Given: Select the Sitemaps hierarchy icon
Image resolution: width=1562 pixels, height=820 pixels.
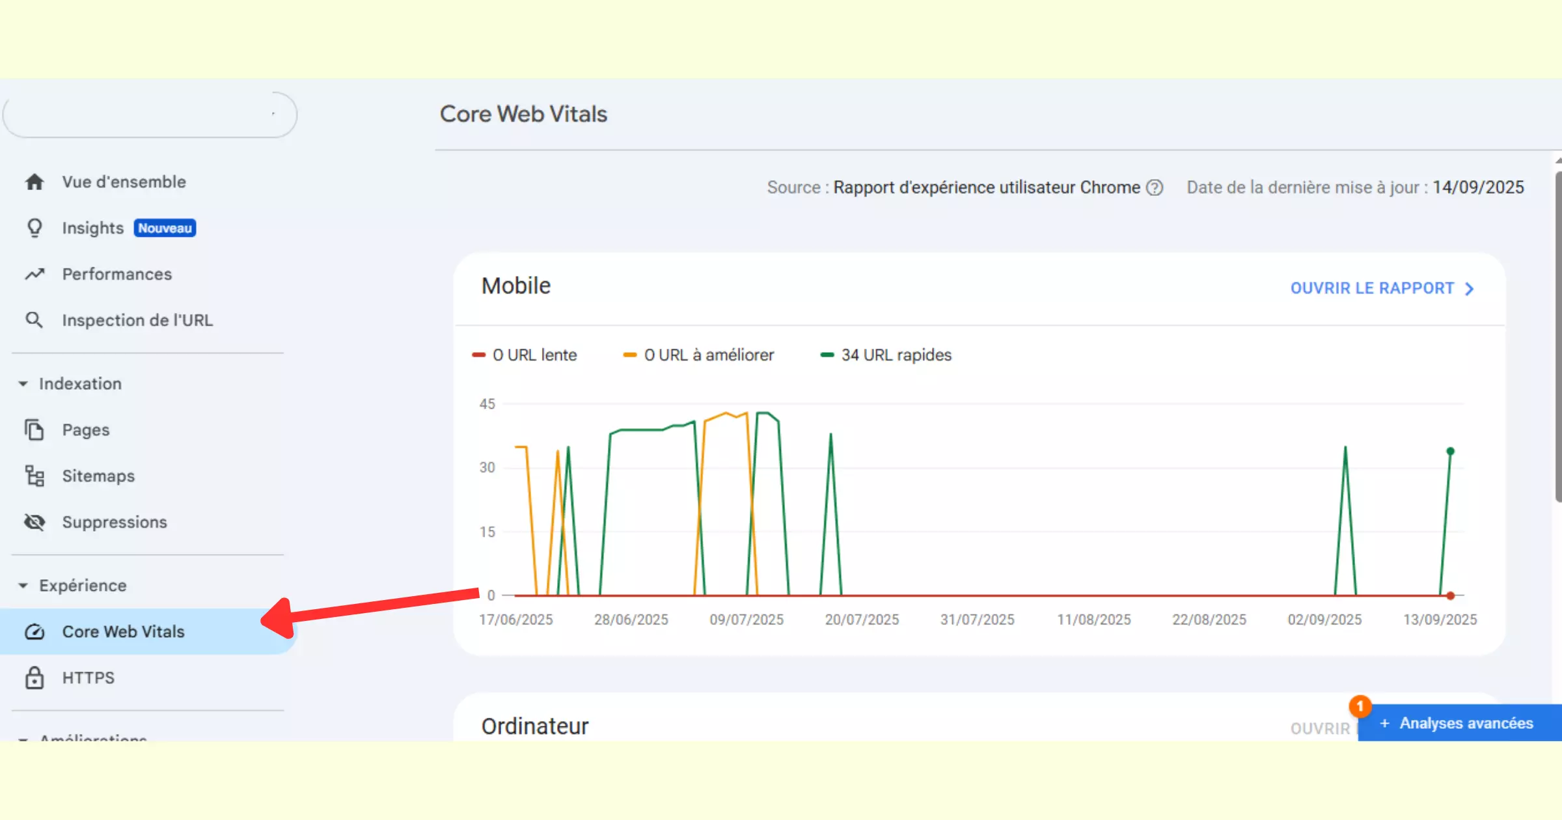Looking at the screenshot, I should (33, 476).
